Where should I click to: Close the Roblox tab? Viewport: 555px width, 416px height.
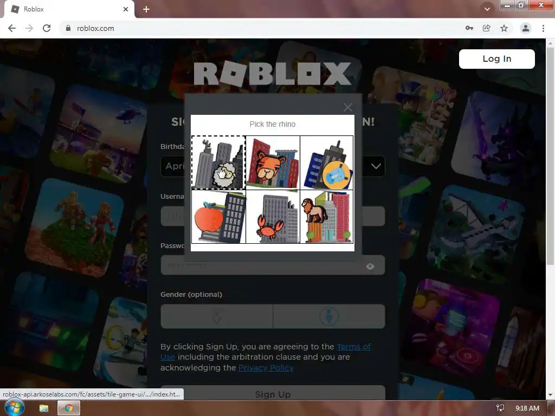pos(126,9)
